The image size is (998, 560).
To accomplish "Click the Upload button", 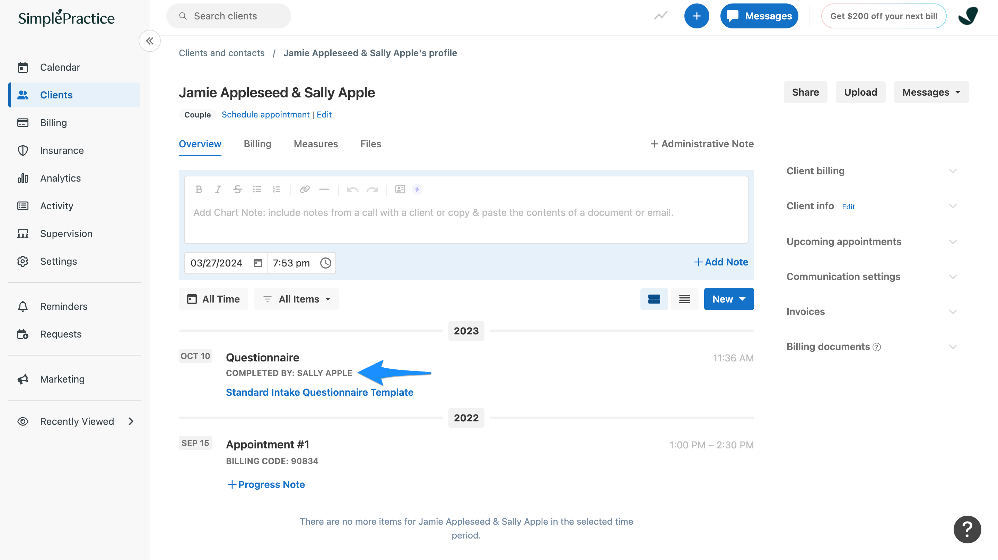I will (x=860, y=92).
